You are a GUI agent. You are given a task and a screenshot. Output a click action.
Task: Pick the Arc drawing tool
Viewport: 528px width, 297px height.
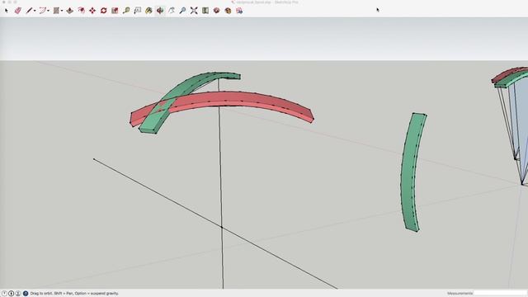pyautogui.click(x=42, y=11)
